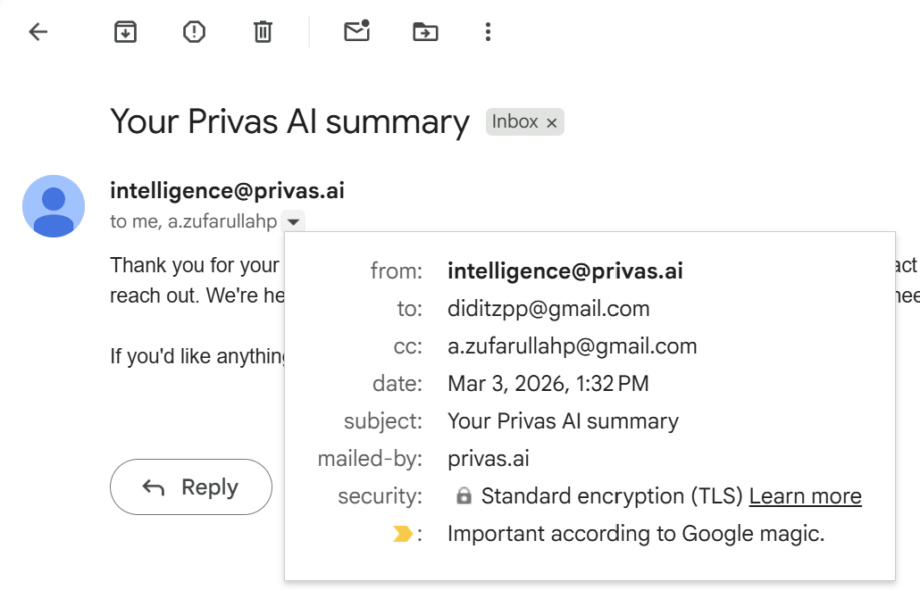This screenshot has height=607, width=920.
Task: Open the More options three-dot menu
Action: click(488, 33)
